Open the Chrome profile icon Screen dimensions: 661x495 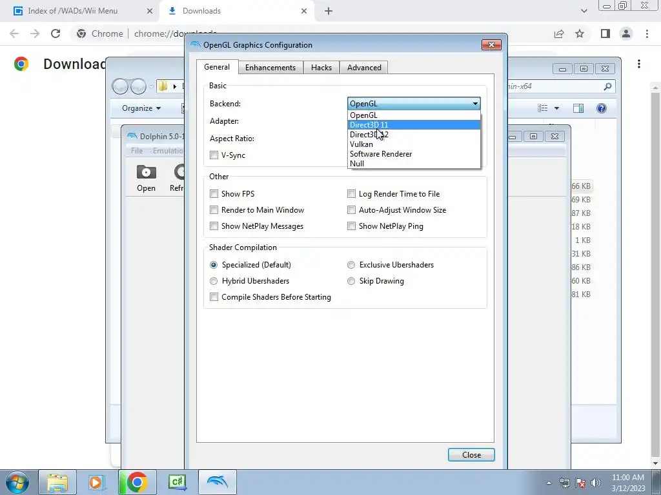coord(626,34)
